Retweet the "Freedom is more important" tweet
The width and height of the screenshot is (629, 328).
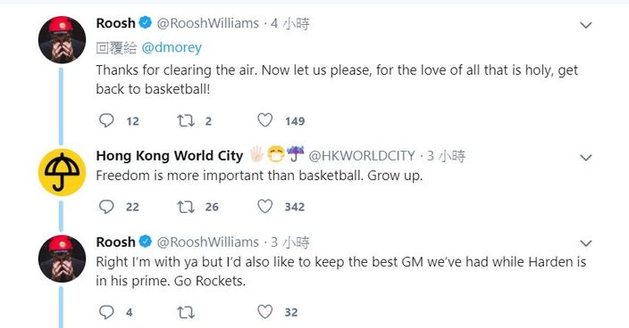(186, 207)
